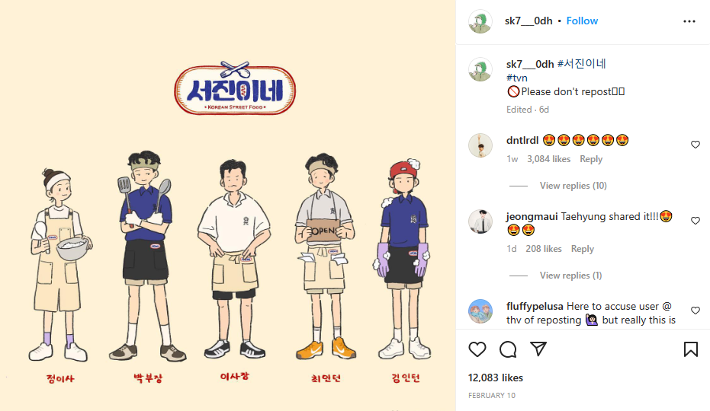Open the comment bubble icon
This screenshot has height=411, width=710.
pyautogui.click(x=508, y=349)
